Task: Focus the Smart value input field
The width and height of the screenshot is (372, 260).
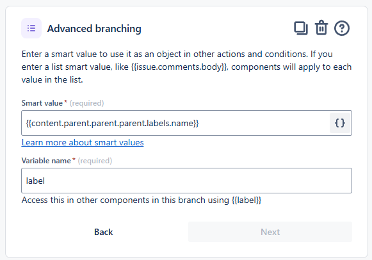Action: 175,123
